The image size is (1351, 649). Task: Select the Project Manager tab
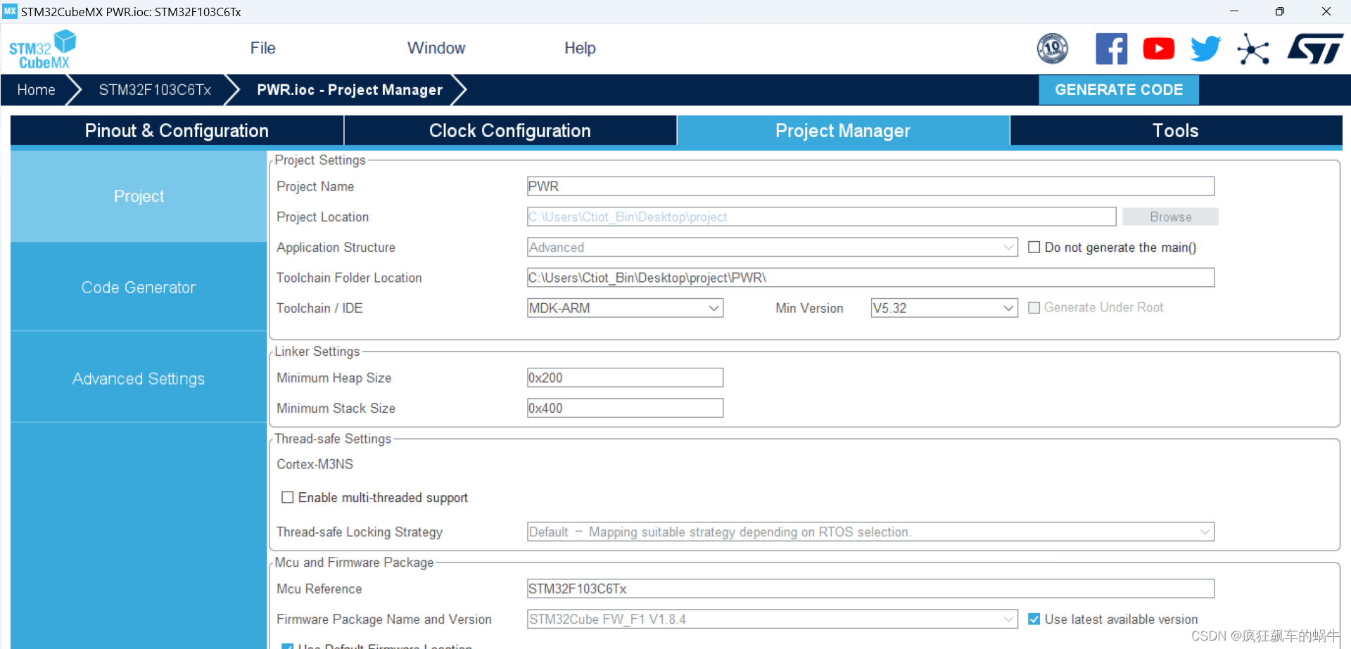(843, 131)
